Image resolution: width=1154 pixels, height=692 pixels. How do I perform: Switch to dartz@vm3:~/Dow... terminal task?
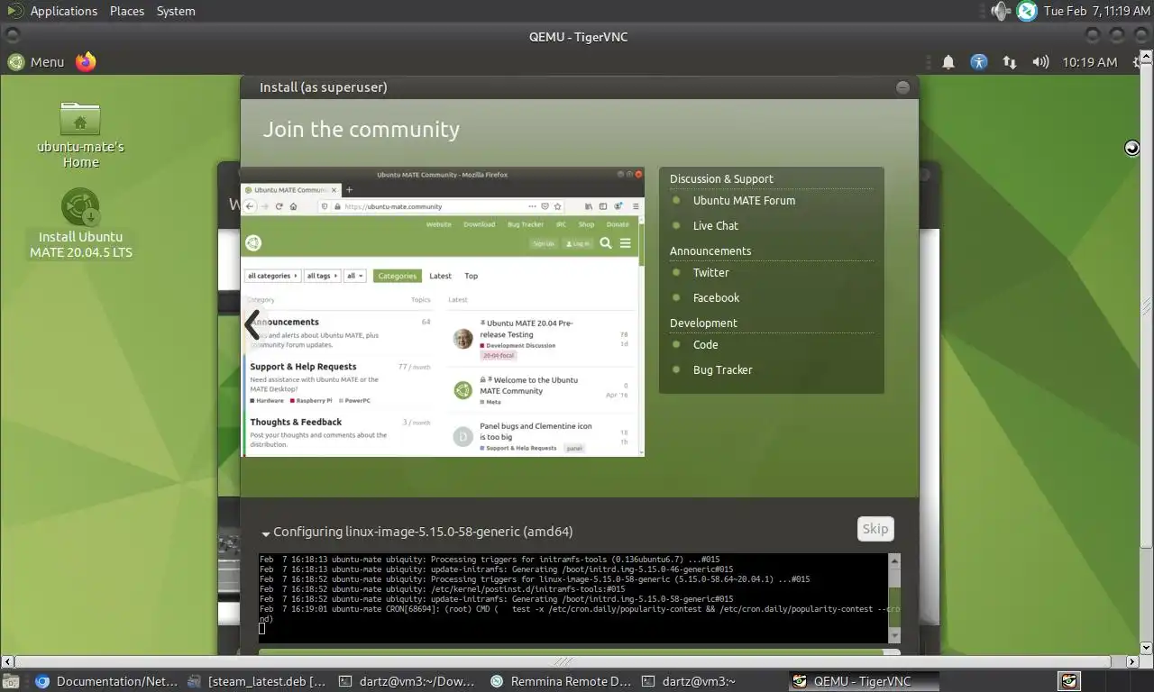[x=407, y=681]
